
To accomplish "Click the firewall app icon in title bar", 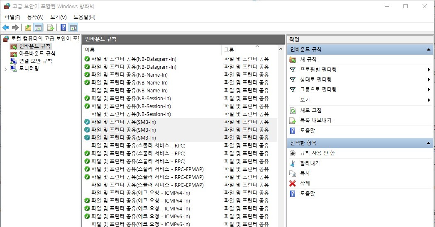I will [7, 6].
